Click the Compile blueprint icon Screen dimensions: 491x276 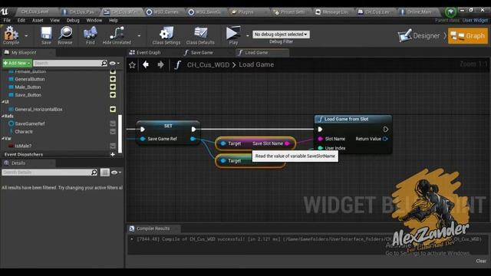click(x=11, y=35)
